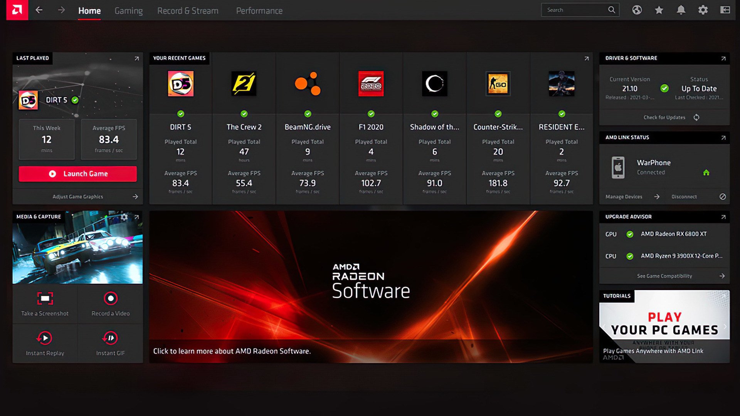The image size is (740, 416).
Task: Launch DIRT 5 game
Action: pos(77,174)
